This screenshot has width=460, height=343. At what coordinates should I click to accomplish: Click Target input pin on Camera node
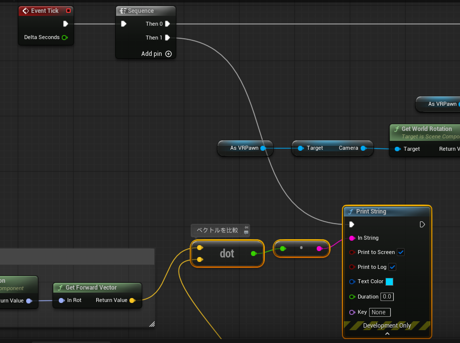[300, 148]
